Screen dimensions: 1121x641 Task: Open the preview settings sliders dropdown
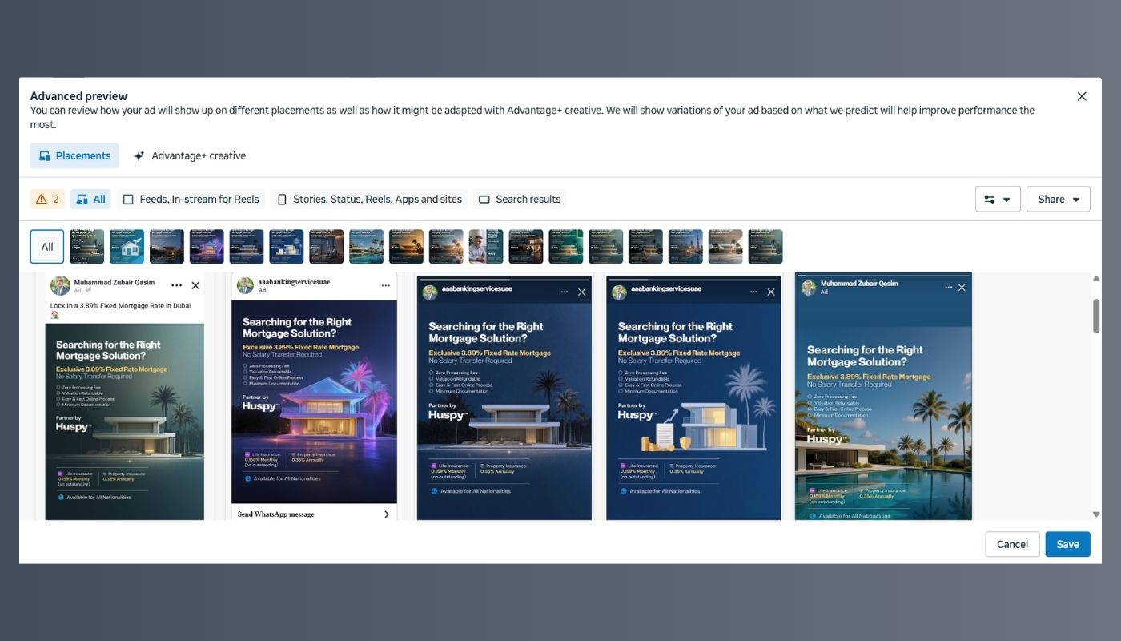pos(998,199)
